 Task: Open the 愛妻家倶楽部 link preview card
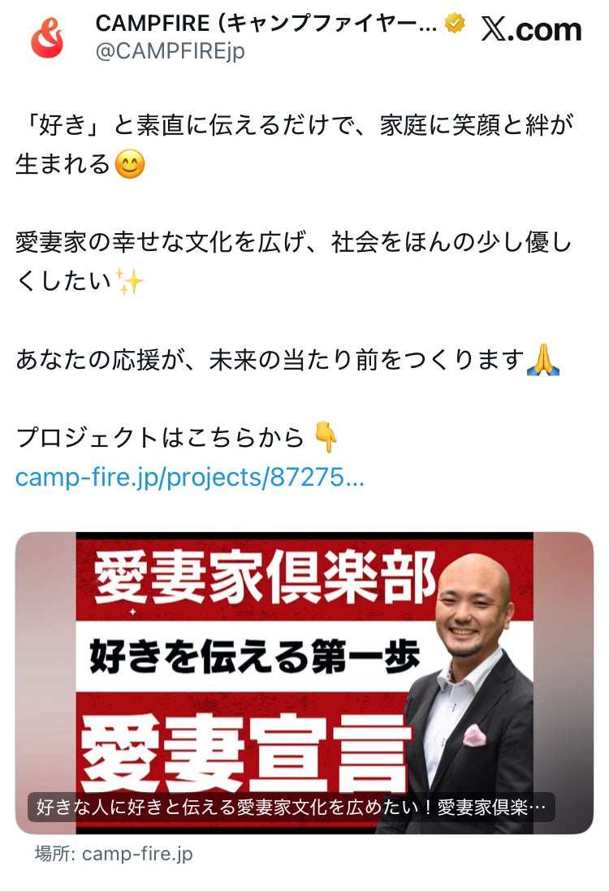[x=304, y=682]
